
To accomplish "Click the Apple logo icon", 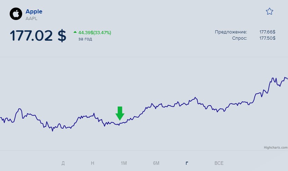I will (16, 14).
